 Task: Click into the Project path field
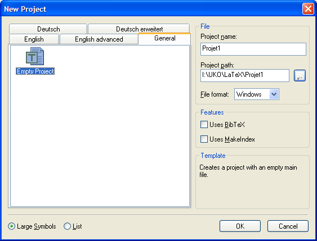pyautogui.click(x=245, y=76)
